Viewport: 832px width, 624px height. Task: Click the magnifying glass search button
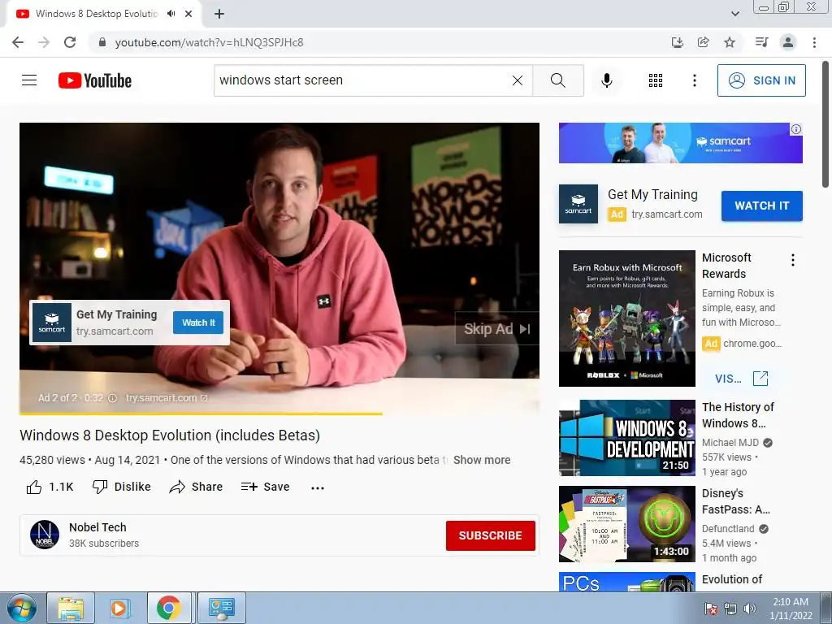(557, 80)
